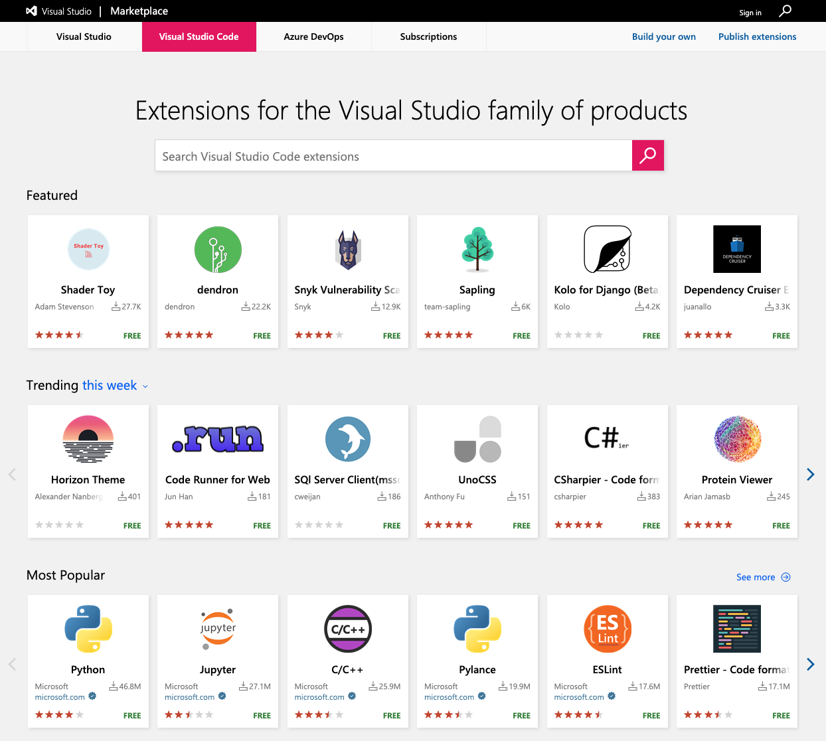Click Anthony Fu publisher name
Screen dimensions: 826x741
(x=444, y=497)
